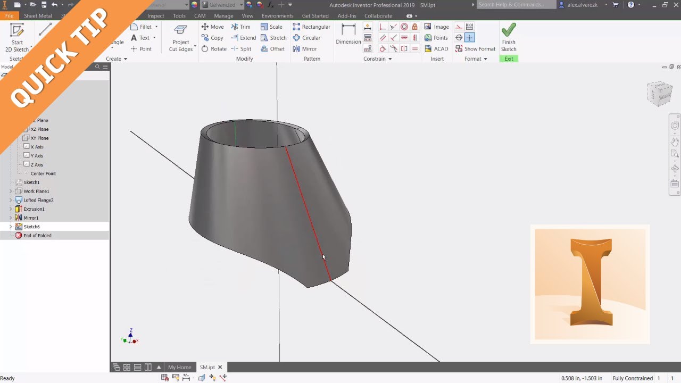Apply the Equal constraint
This screenshot has height=383, width=681.
coord(414,49)
